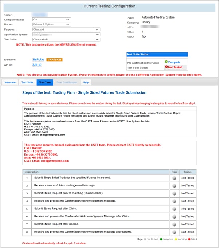The width and height of the screenshot is (219, 248).
Task: Expand the Test Suite dropdown
Action: click(66, 40)
